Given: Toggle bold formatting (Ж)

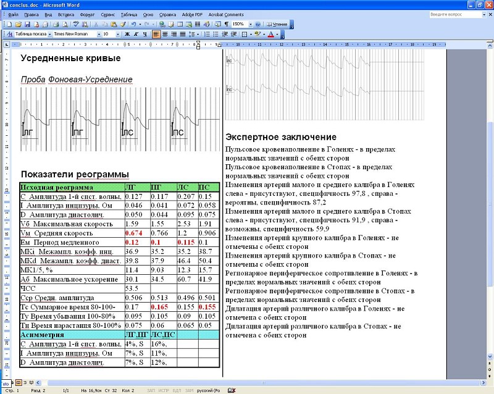Looking at the screenshot, I should coord(127,34).
